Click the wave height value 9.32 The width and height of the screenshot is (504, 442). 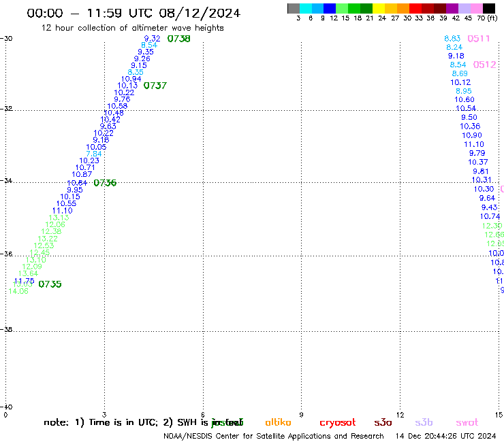tap(152, 39)
